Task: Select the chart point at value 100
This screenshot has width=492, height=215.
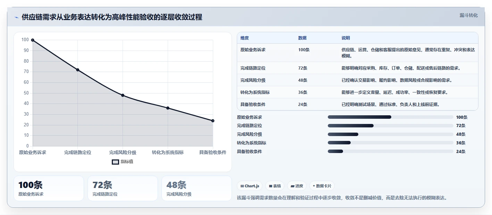Action: pyautogui.click(x=33, y=40)
